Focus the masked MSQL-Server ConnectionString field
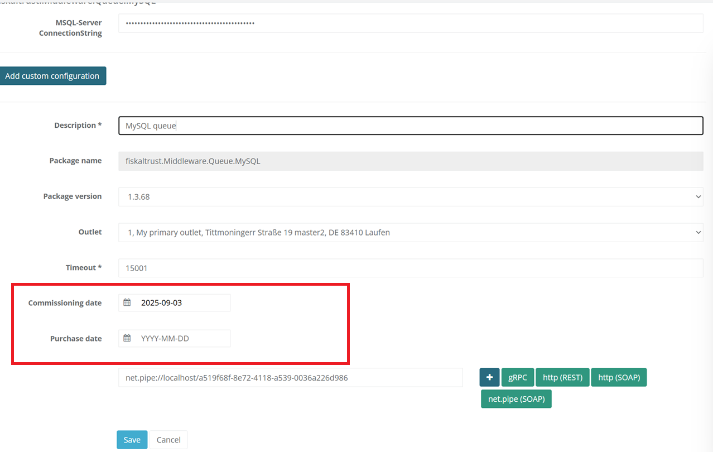Viewport: 713px width, 452px height. coord(410,23)
